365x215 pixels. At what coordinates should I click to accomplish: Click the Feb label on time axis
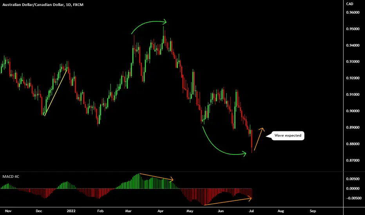click(x=100, y=211)
